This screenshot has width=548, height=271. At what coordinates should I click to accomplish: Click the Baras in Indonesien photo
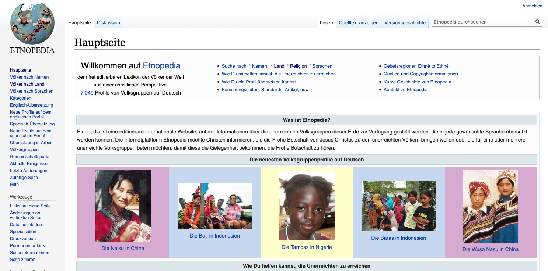[x=399, y=206]
